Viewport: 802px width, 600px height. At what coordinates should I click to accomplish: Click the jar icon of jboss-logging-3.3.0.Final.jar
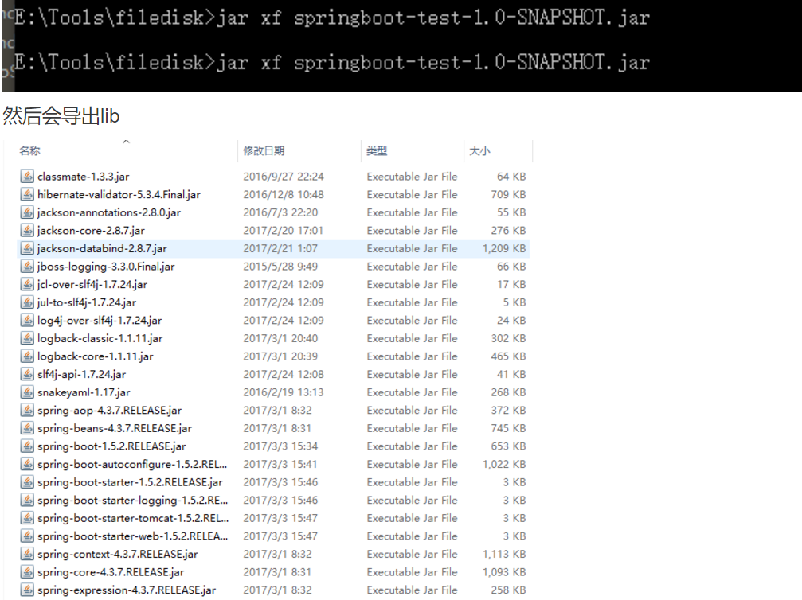coord(27,267)
